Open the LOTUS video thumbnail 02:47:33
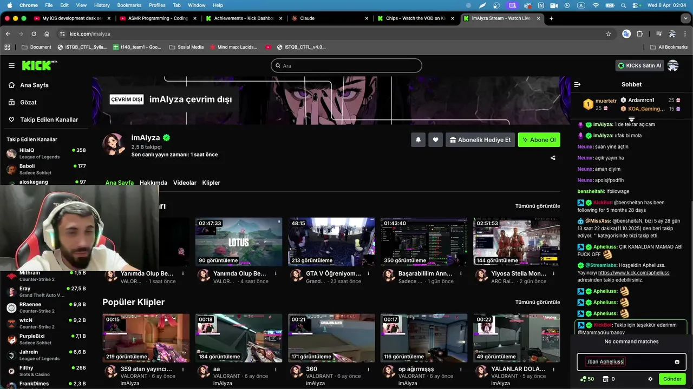Image resolution: width=693 pixels, height=389 pixels. pyautogui.click(x=239, y=242)
